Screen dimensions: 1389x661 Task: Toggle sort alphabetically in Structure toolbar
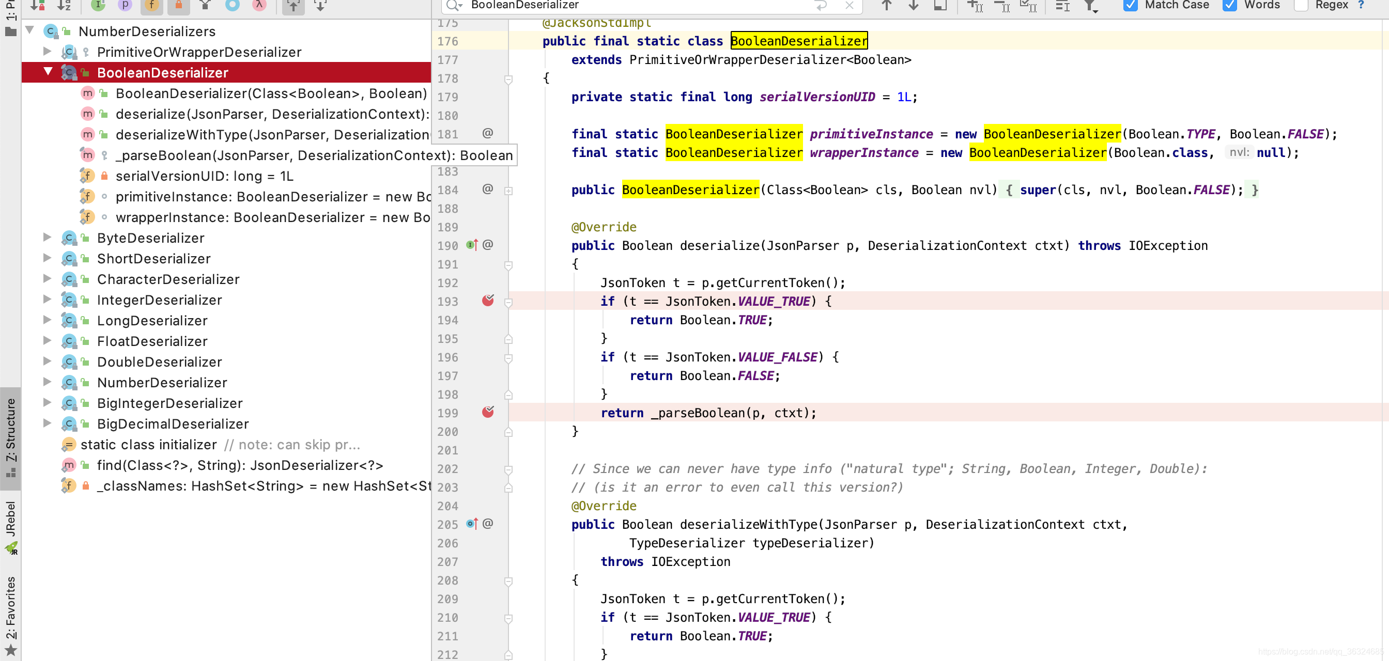pos(64,5)
